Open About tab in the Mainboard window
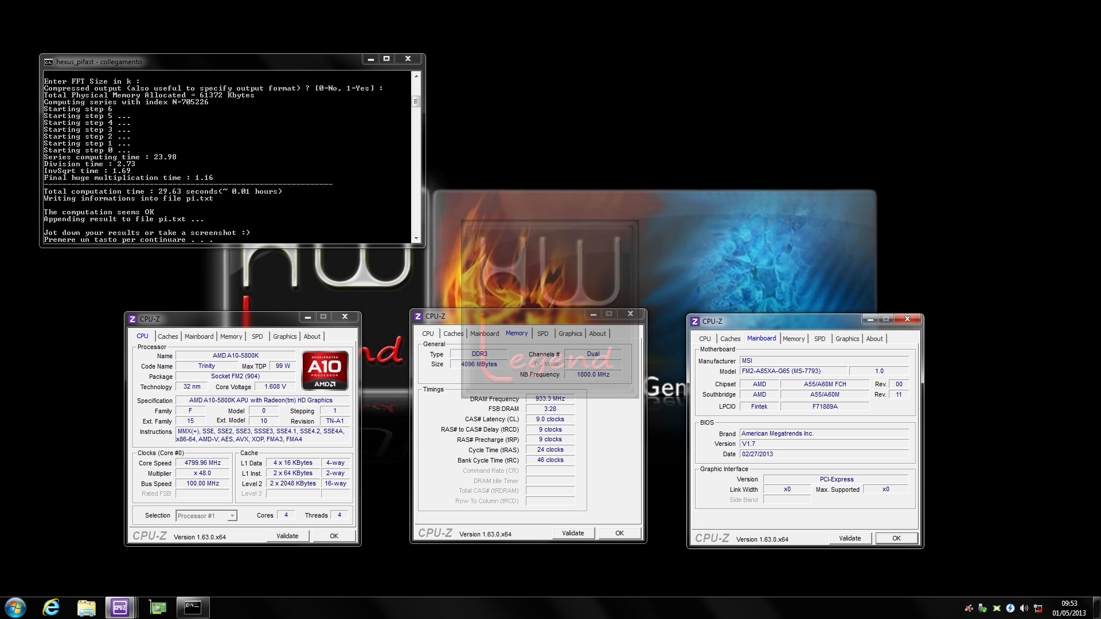The width and height of the screenshot is (1101, 619). coord(874,339)
